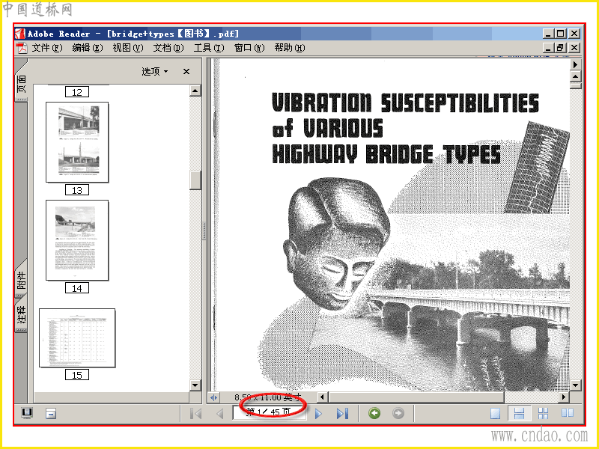Image resolution: width=599 pixels, height=449 pixels.
Task: Click the page label 15
Action: (x=77, y=375)
